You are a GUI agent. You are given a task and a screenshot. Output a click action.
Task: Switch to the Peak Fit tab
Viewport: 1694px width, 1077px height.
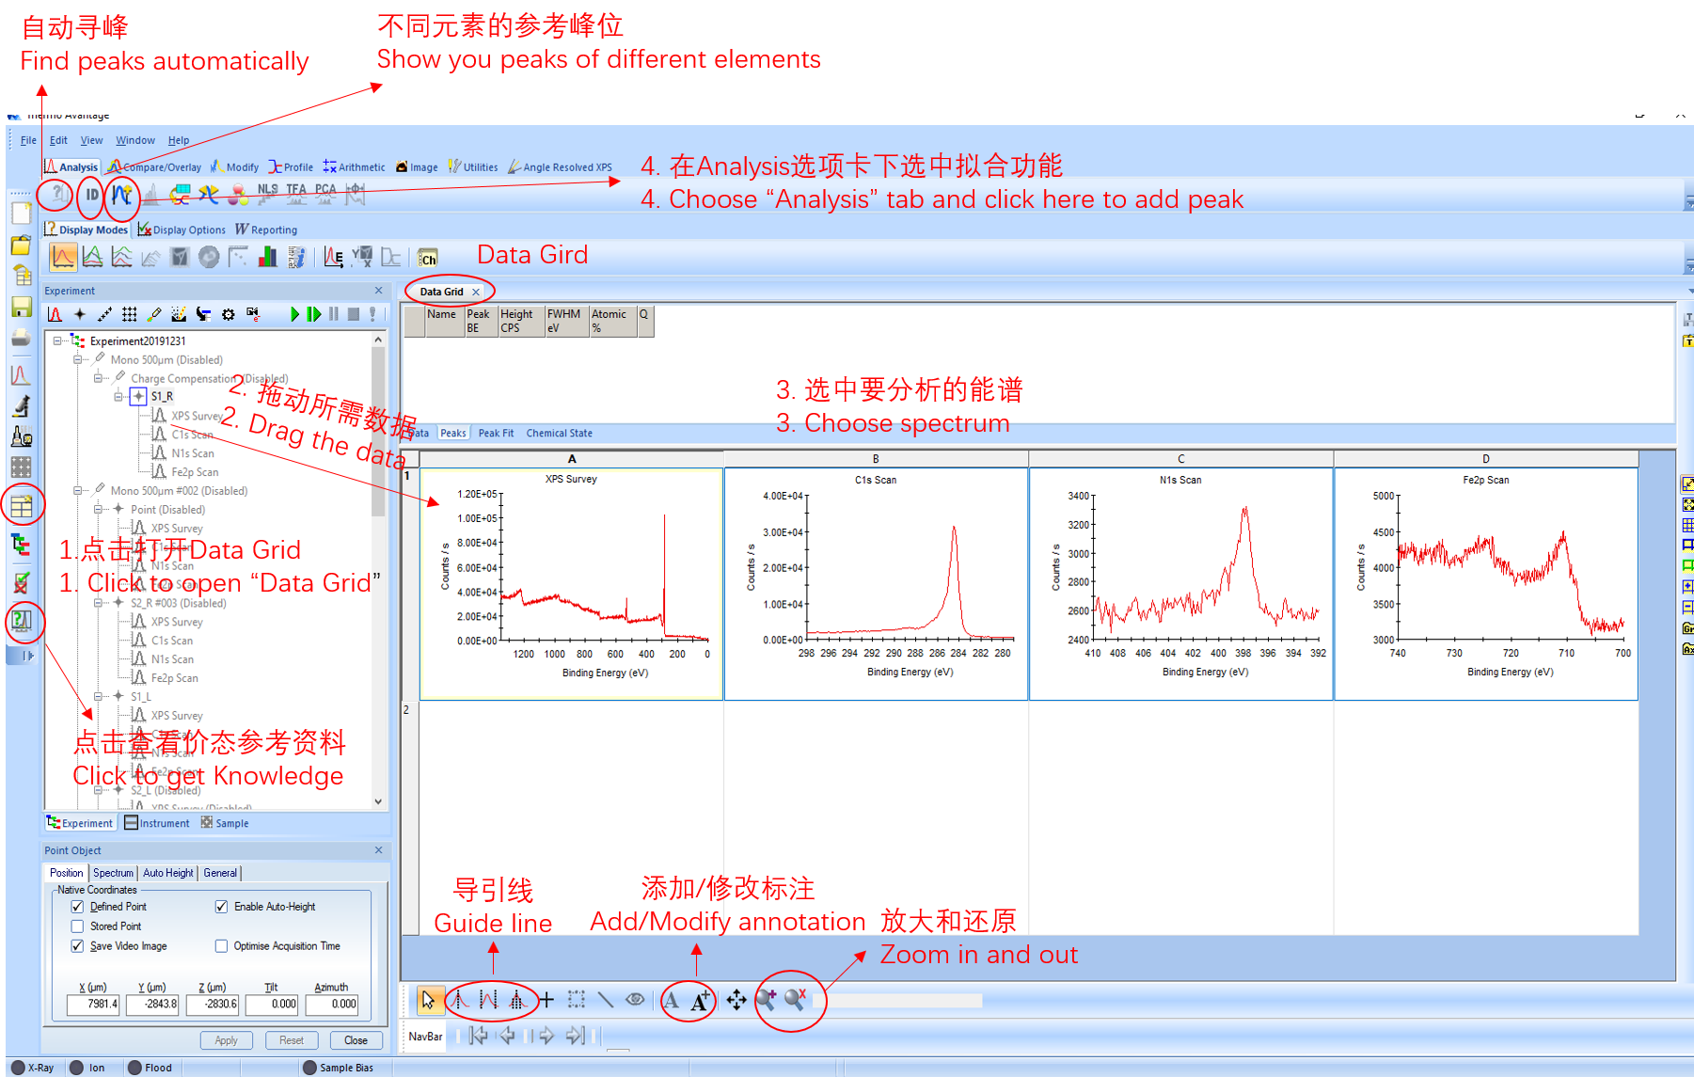tap(496, 434)
